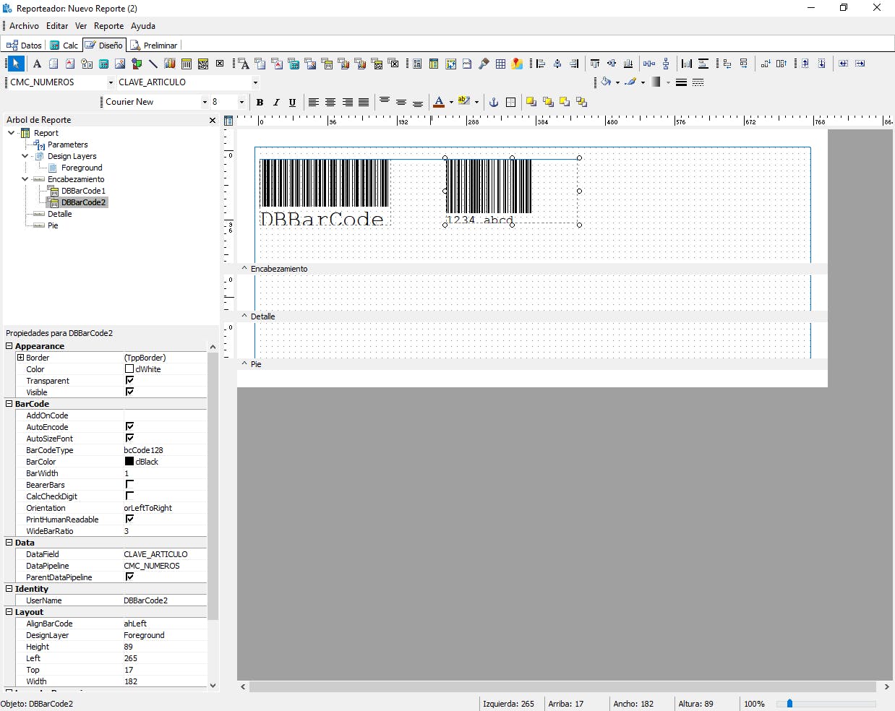Select the Label text tool

click(37, 64)
